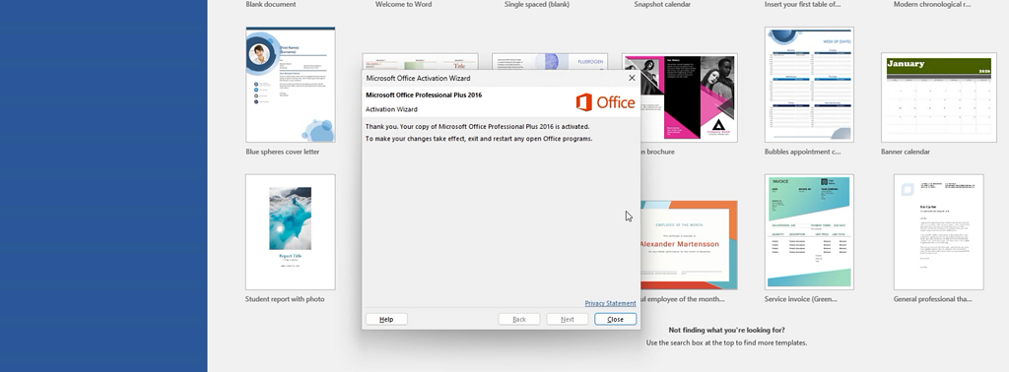Click the General professional thank you label
The width and height of the screenshot is (1009, 372).
tap(932, 299)
